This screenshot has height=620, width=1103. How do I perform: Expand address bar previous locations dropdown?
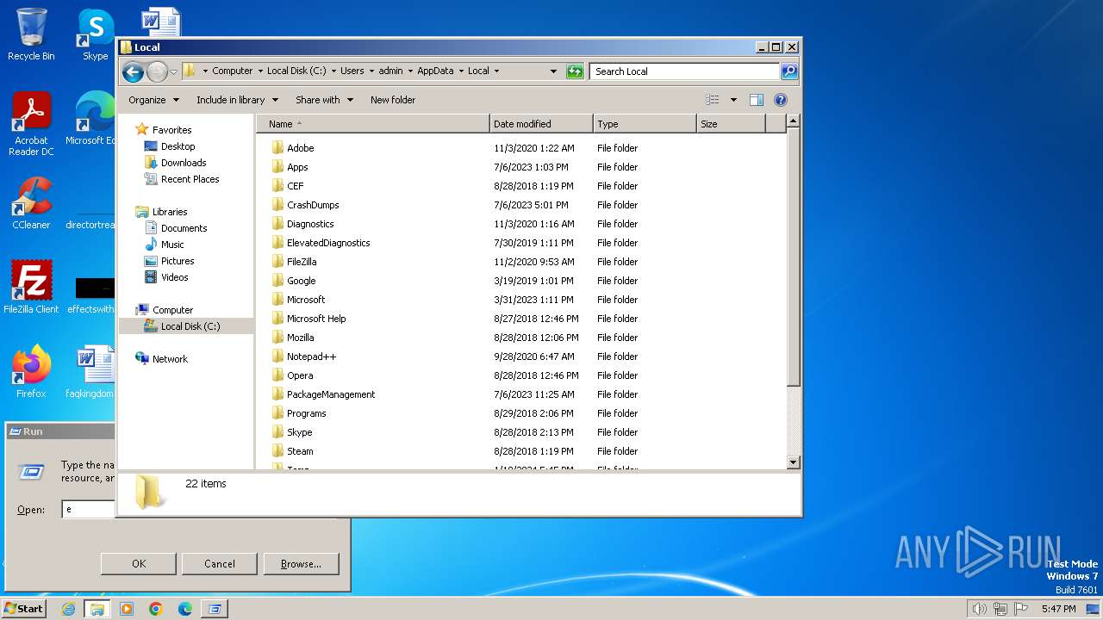point(553,71)
